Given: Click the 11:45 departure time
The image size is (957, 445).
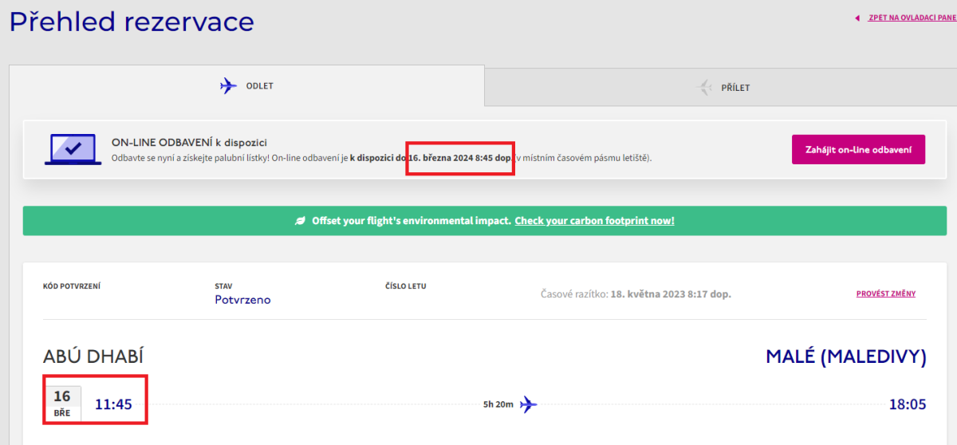Looking at the screenshot, I should click(113, 404).
